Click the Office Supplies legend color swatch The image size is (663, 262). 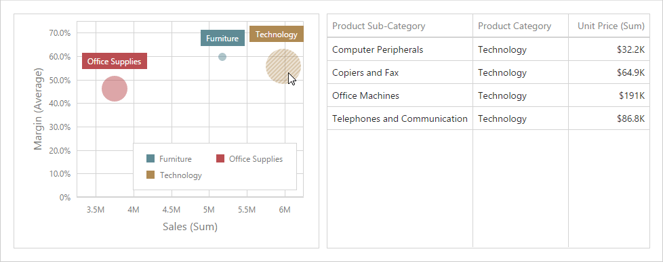tap(220, 159)
